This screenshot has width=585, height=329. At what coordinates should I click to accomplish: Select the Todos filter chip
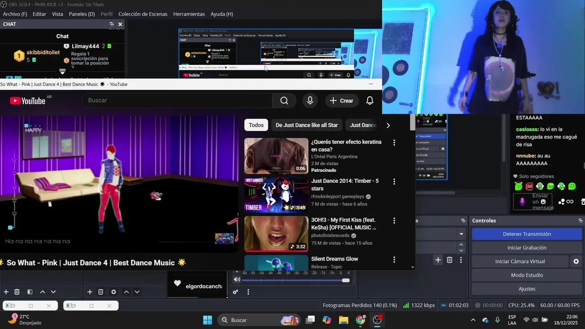tap(256, 125)
